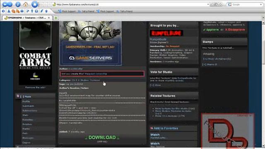
Task: Click the green new tab plus button
Action: (56, 18)
